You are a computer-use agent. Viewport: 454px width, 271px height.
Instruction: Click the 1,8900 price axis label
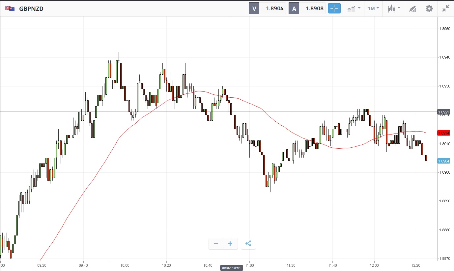(444, 172)
